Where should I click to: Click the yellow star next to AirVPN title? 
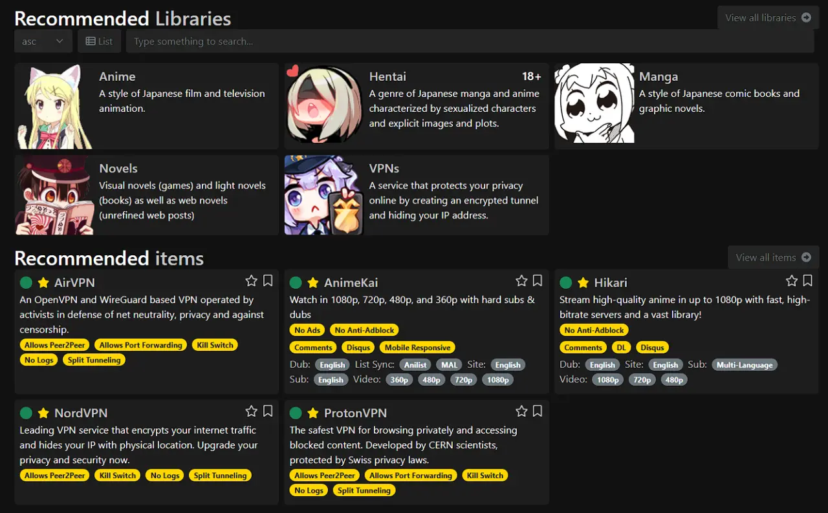point(43,283)
